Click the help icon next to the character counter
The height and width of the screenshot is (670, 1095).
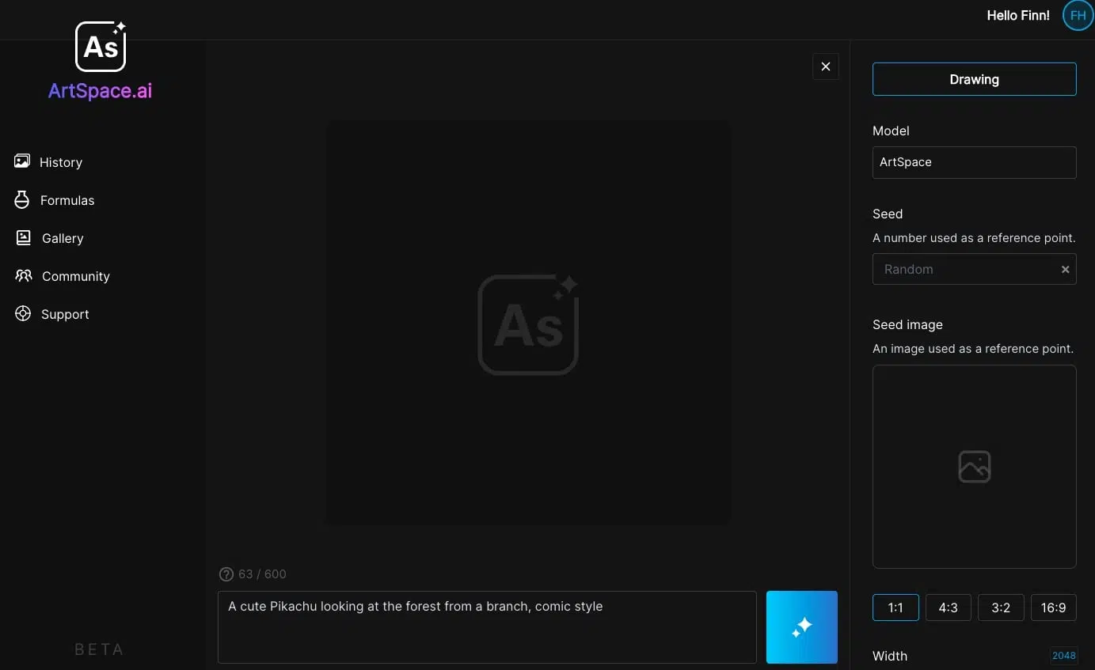pyautogui.click(x=227, y=574)
